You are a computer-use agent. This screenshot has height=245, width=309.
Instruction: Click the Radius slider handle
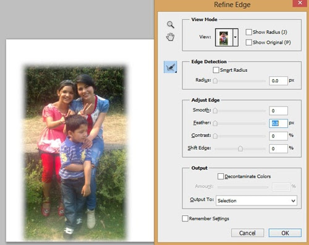pyautogui.click(x=215, y=80)
